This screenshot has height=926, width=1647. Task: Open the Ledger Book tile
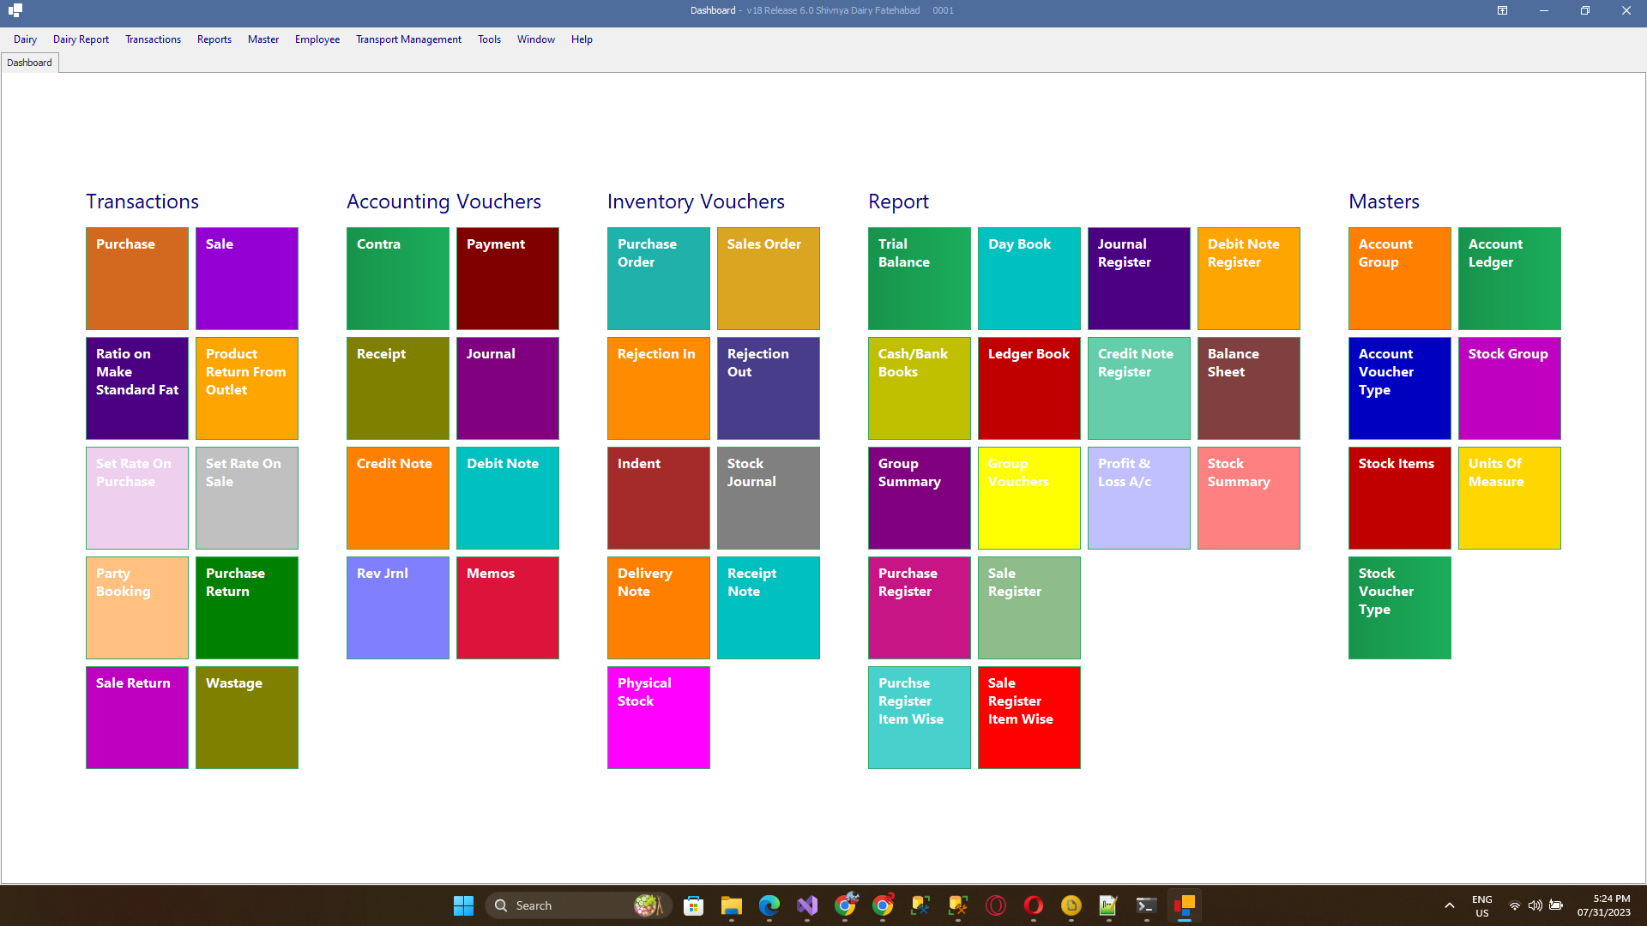(x=1029, y=388)
